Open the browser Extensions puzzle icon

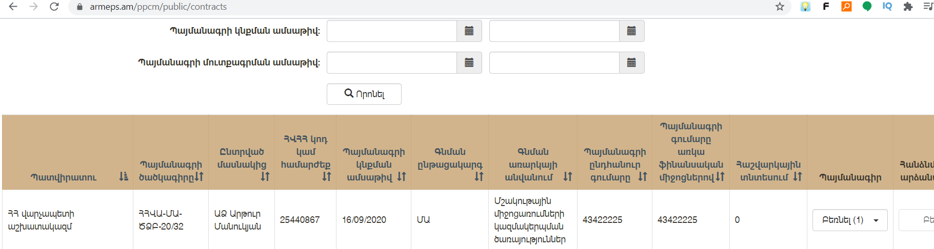point(908,7)
